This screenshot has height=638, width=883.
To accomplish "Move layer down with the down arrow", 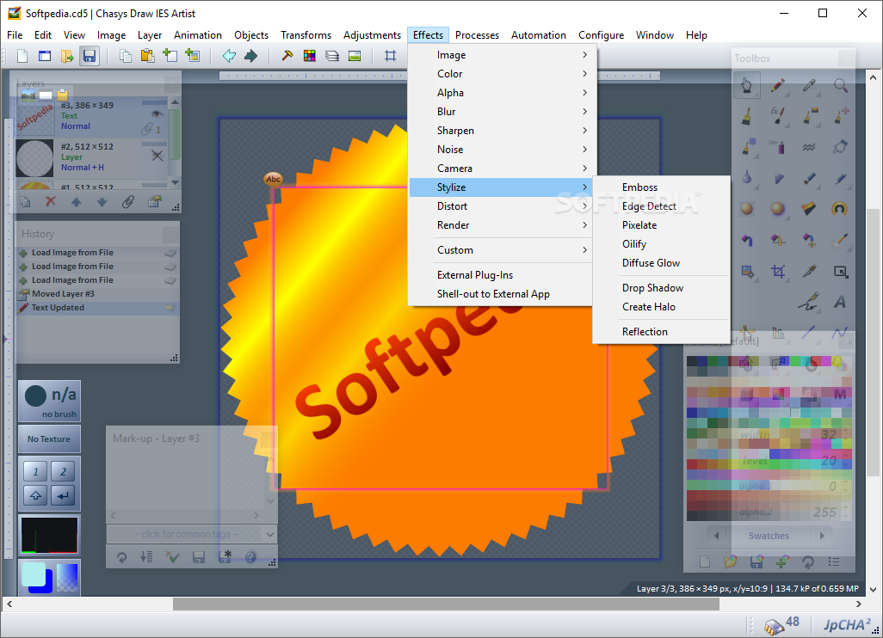I will tap(102, 201).
